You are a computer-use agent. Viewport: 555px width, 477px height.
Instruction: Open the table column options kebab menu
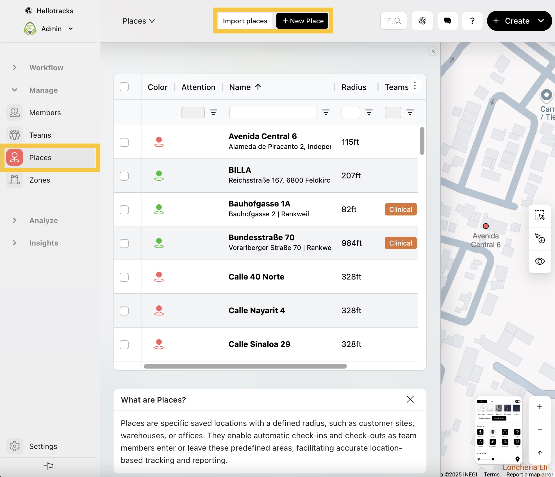[x=415, y=86]
